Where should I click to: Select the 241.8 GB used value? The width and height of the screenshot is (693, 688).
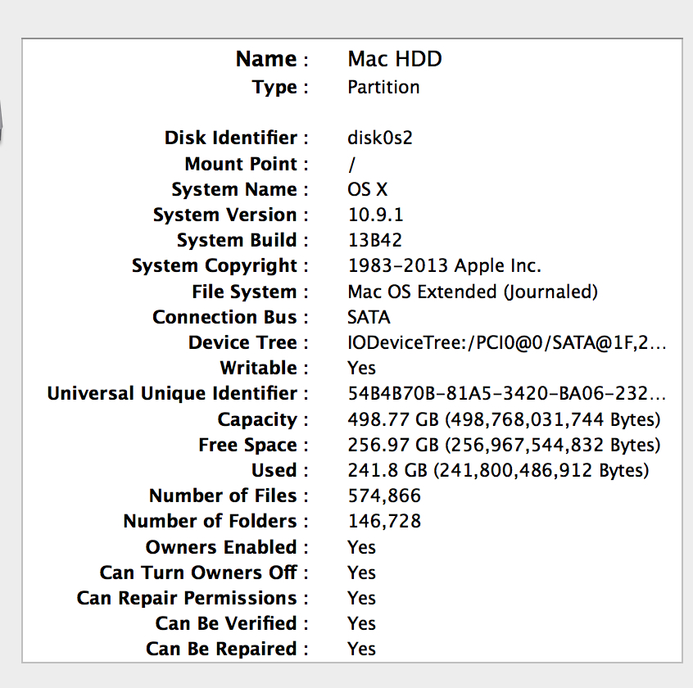[498, 470]
